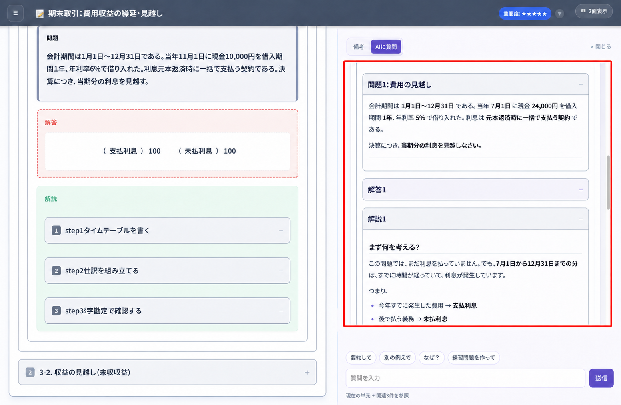Click bullet 今年すでに発生した費用 → 支払利息

[427, 305]
